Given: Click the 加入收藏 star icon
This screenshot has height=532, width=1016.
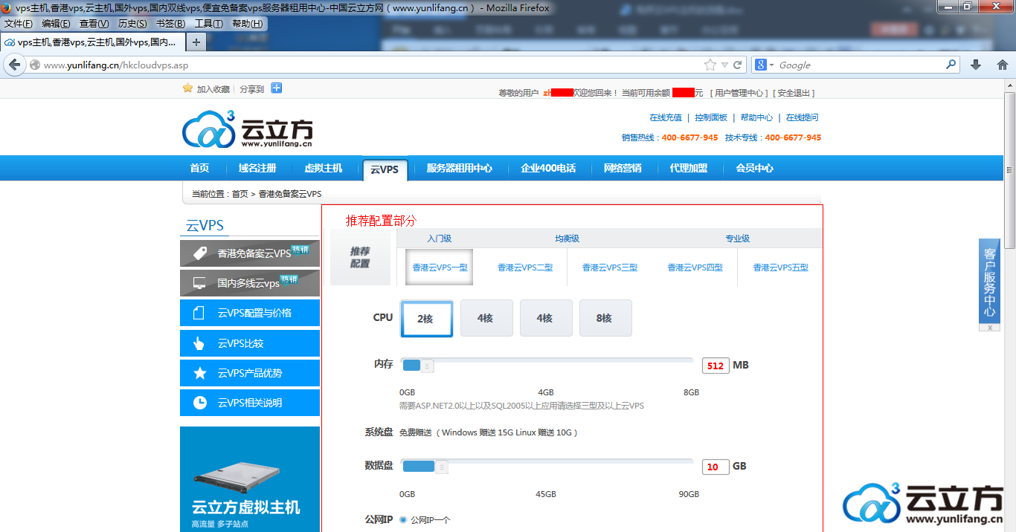Looking at the screenshot, I should (187, 88).
